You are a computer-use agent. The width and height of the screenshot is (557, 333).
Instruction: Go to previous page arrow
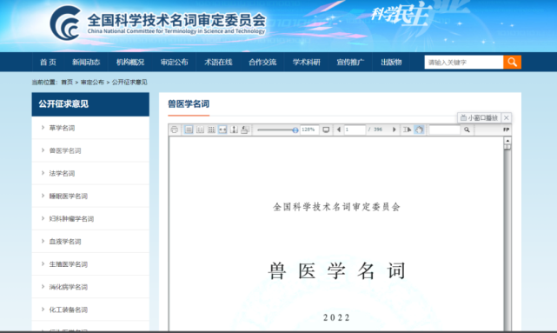339,130
